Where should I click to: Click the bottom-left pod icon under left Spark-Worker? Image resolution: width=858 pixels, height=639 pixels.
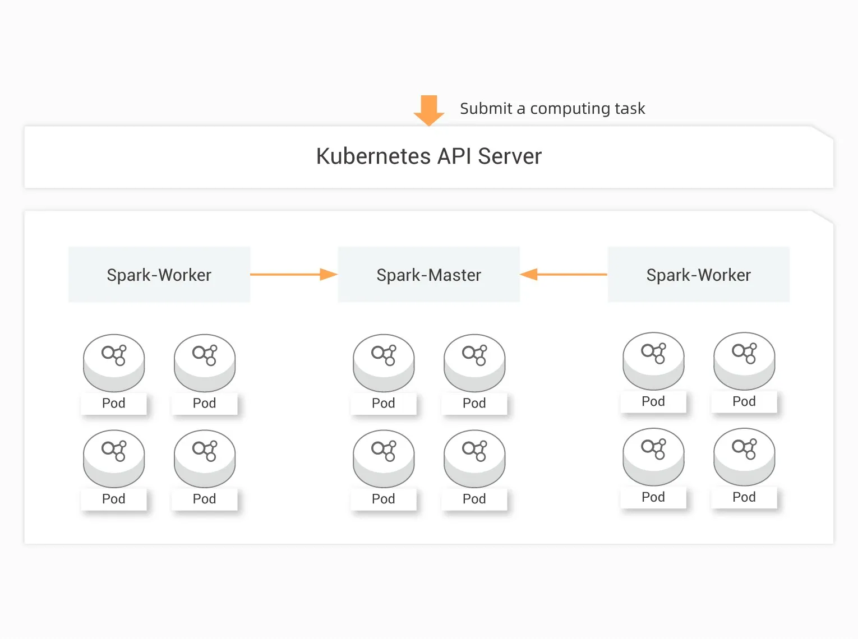(114, 458)
